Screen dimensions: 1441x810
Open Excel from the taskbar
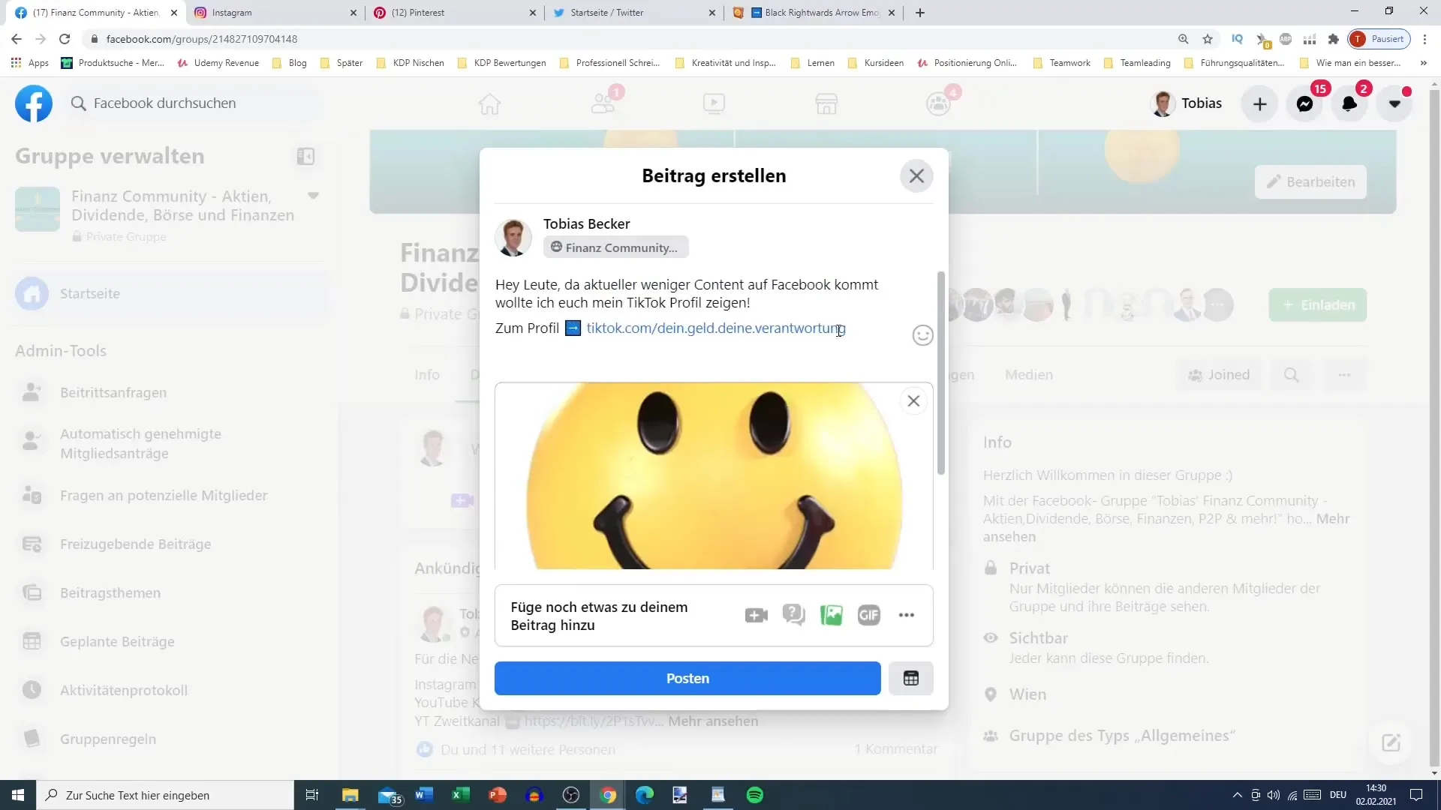click(460, 795)
